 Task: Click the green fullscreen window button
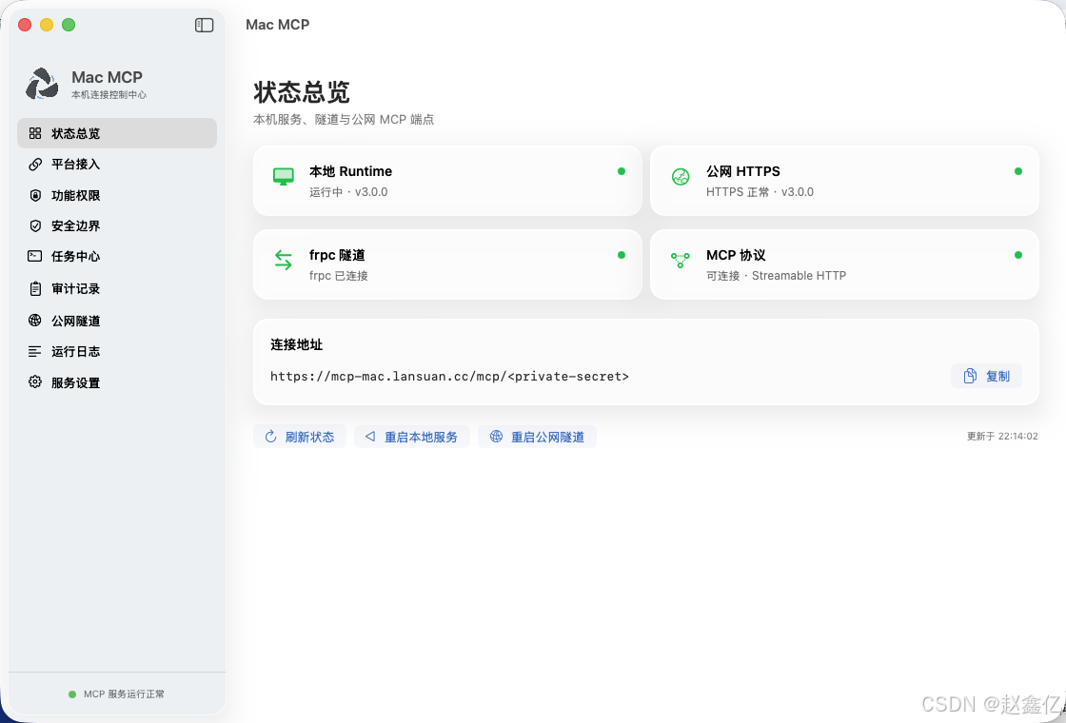tap(68, 25)
